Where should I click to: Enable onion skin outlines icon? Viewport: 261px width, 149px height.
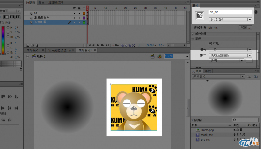click(x=126, y=45)
